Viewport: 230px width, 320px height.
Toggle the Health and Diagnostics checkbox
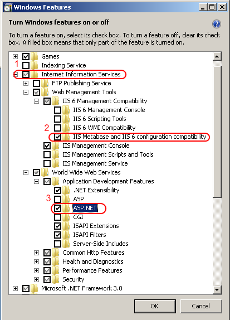(47, 261)
